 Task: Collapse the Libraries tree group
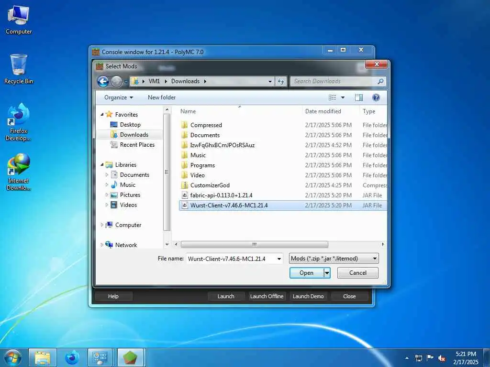[102, 165]
